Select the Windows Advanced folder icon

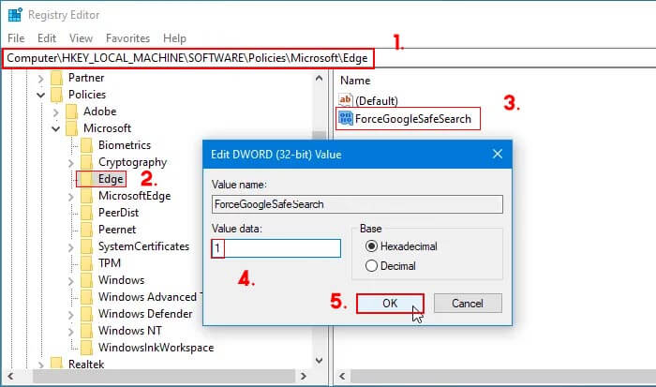tap(86, 297)
